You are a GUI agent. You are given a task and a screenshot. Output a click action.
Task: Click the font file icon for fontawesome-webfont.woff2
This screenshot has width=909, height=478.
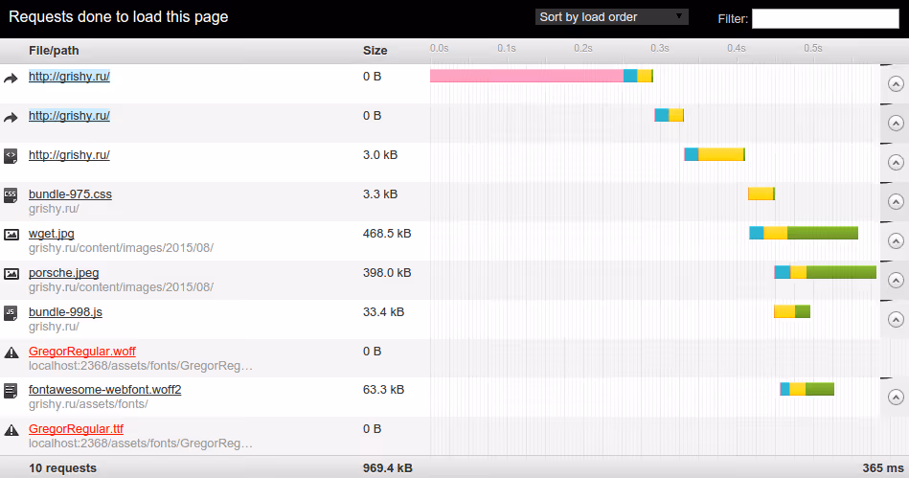pos(11,391)
